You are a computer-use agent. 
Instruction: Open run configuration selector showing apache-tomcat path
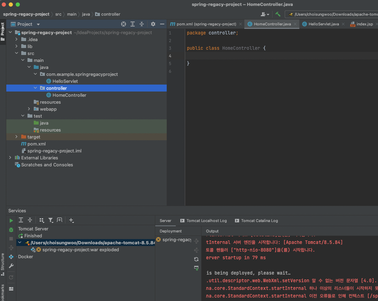[x=332, y=14]
